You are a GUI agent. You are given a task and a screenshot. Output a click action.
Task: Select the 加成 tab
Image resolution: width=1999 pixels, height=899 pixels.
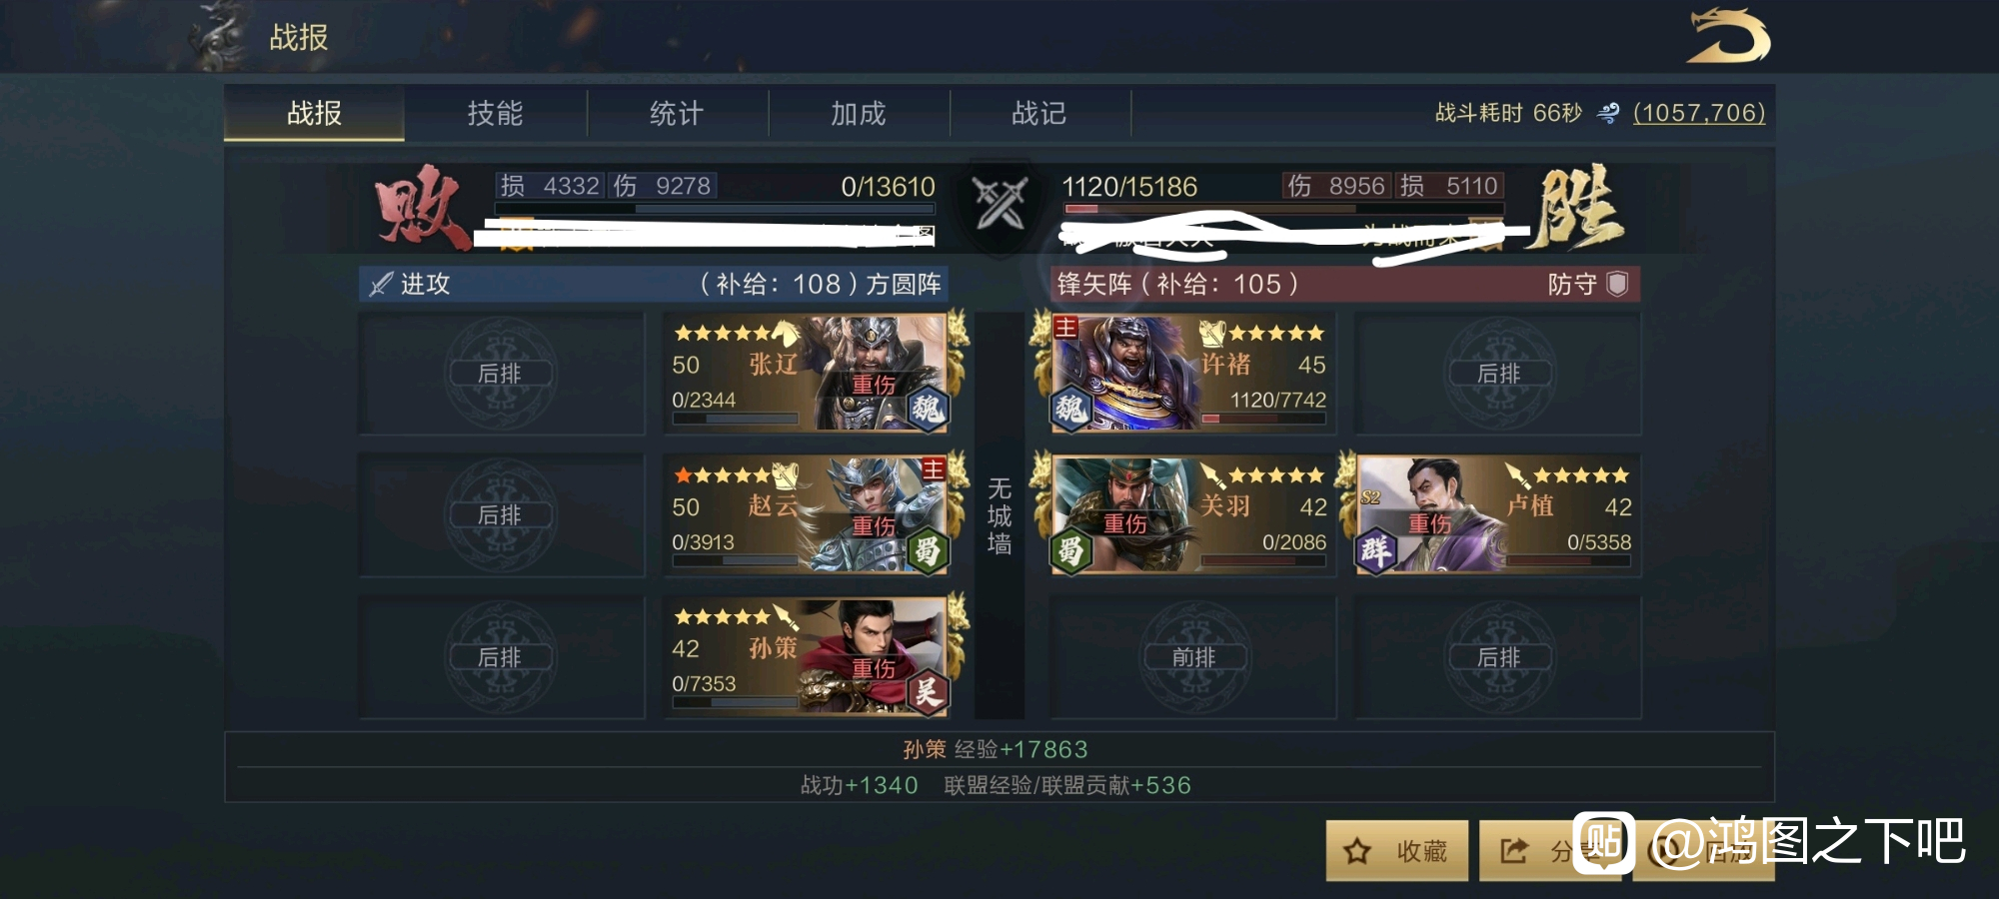coord(859,113)
